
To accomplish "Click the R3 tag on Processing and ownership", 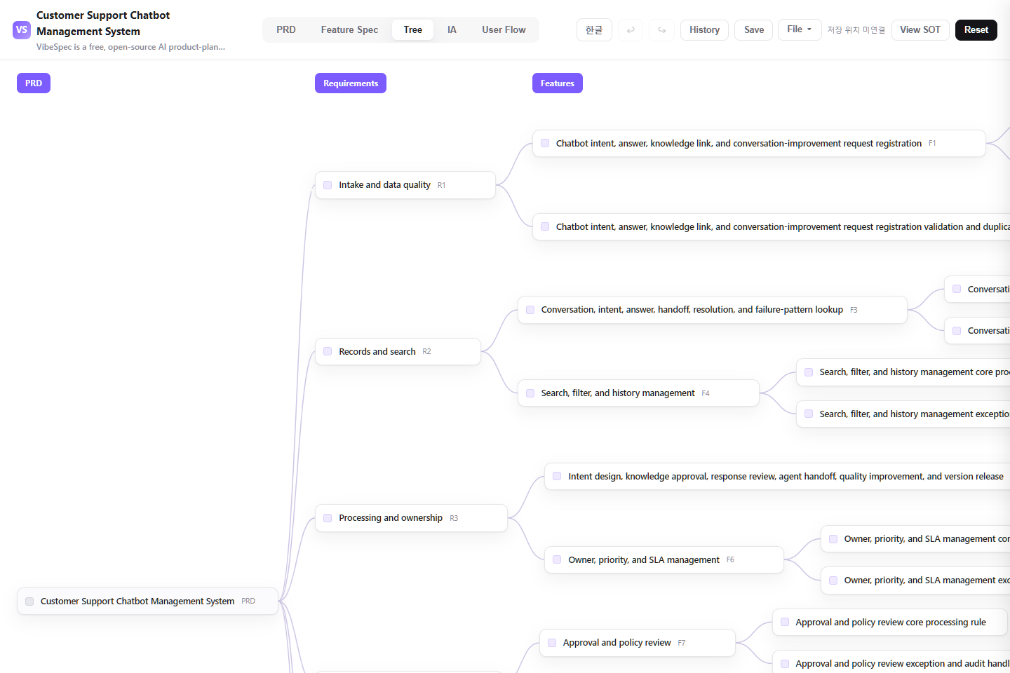I will pyautogui.click(x=454, y=519).
